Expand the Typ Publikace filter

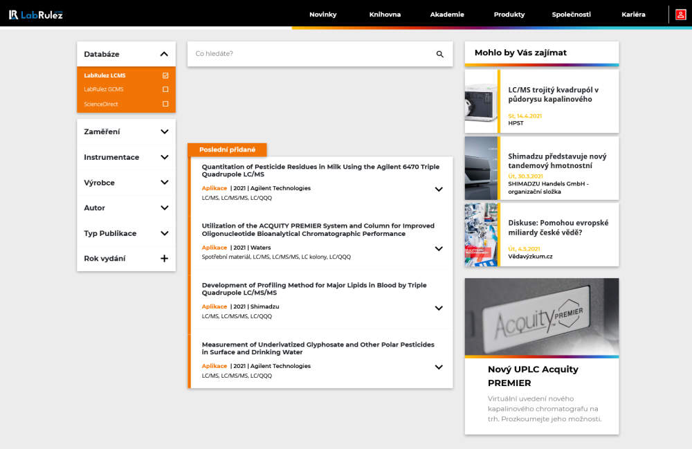tap(164, 233)
